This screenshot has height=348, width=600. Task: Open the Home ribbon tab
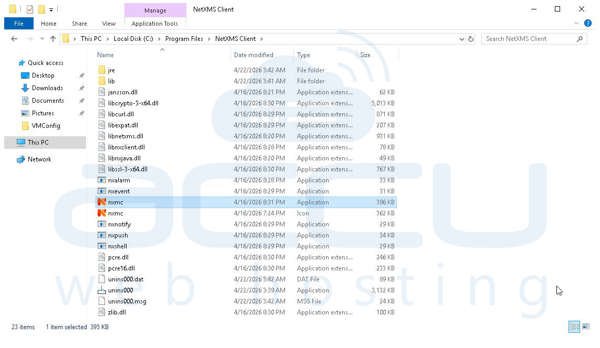(49, 23)
